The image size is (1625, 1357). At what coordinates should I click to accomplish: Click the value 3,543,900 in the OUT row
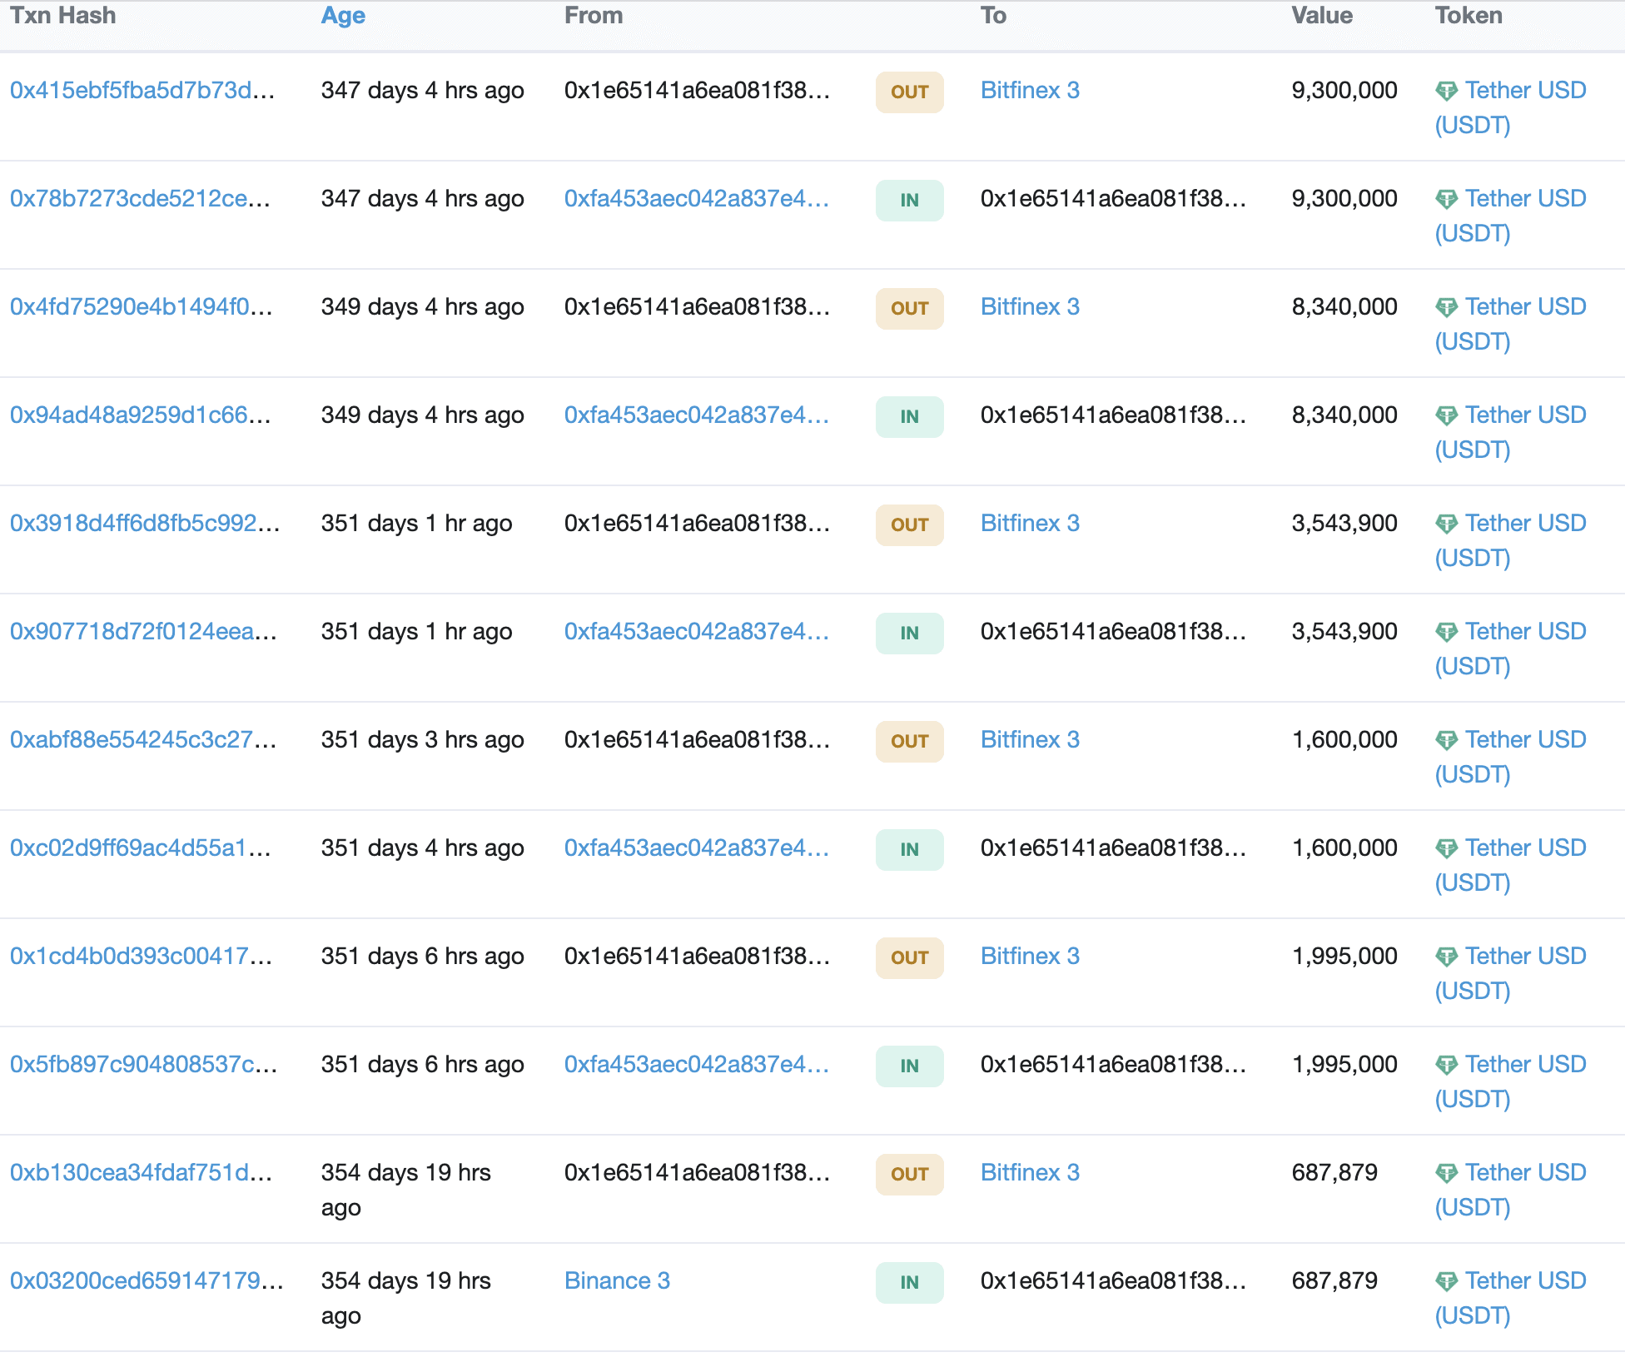pos(1344,523)
